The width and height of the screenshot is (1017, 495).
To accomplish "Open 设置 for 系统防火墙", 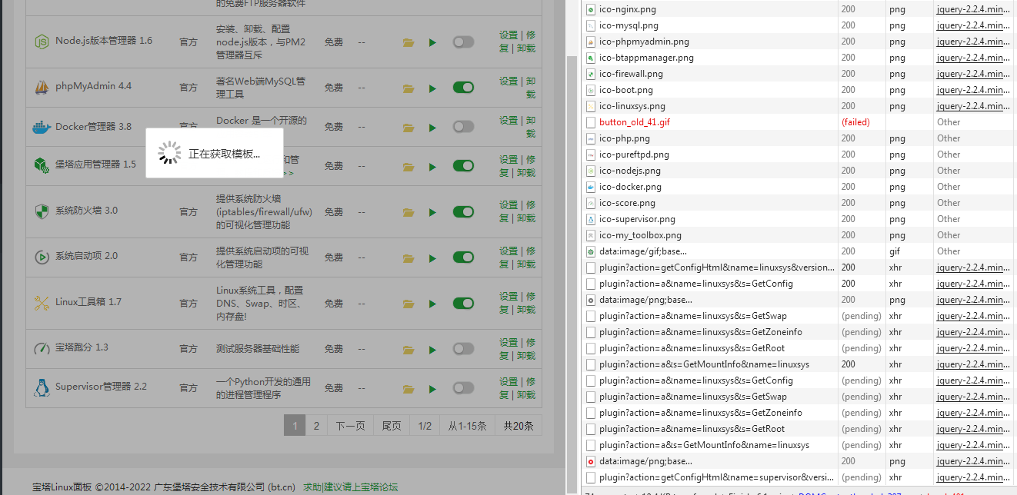I will 508,205.
